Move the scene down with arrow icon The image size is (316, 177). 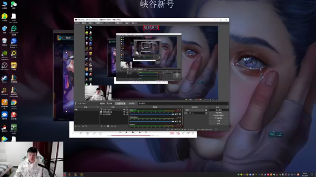pos(86,126)
